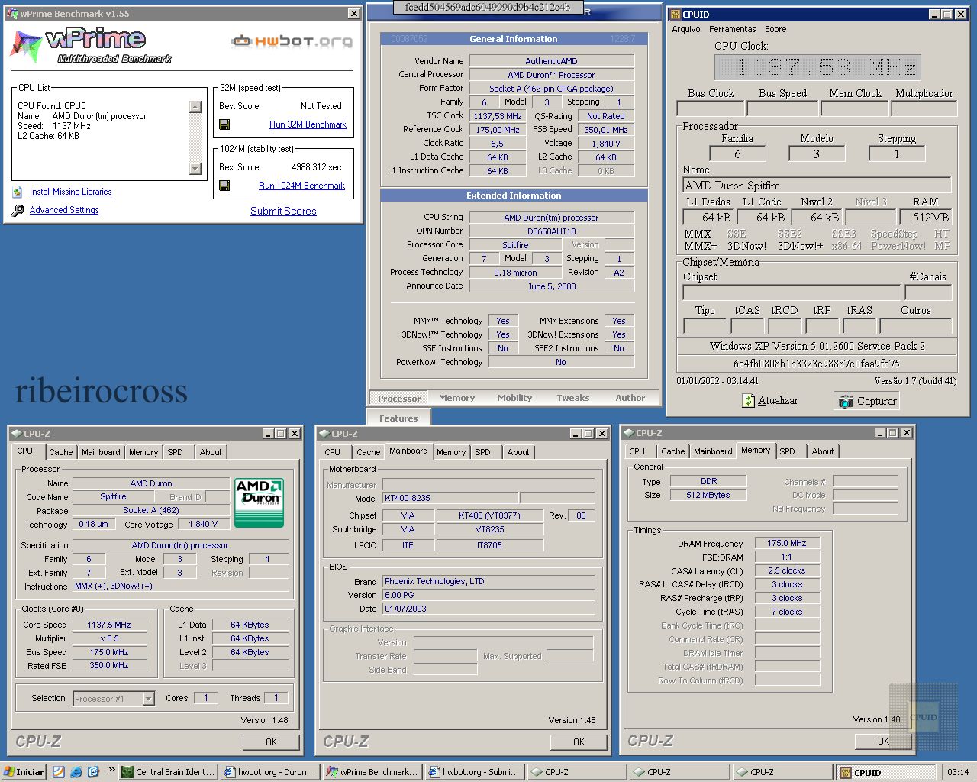This screenshot has height=782, width=977.
Task: Switch to Tweaks tab in Central Brain Identifier
Action: [573, 398]
